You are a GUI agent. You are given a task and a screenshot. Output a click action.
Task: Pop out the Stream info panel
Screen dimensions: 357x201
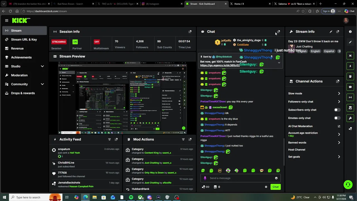337,32
